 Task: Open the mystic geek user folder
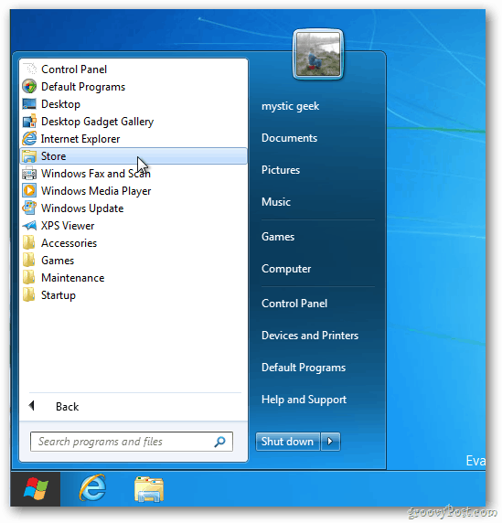point(290,106)
